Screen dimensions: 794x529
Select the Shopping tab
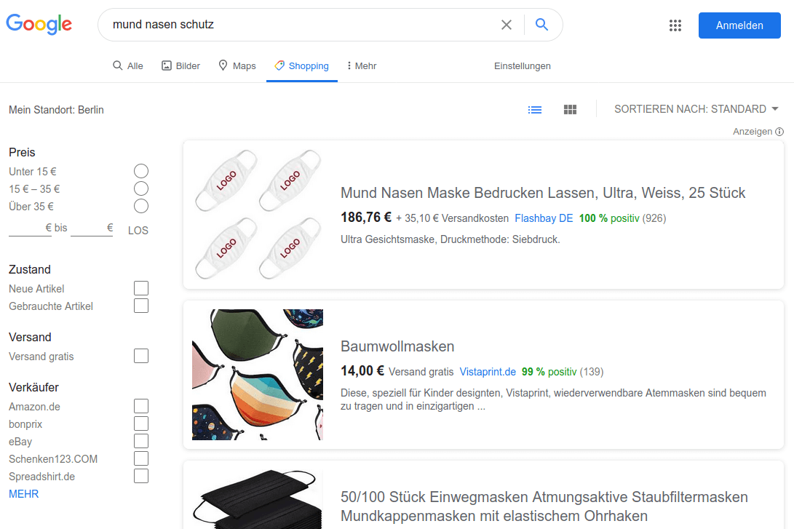tap(302, 65)
